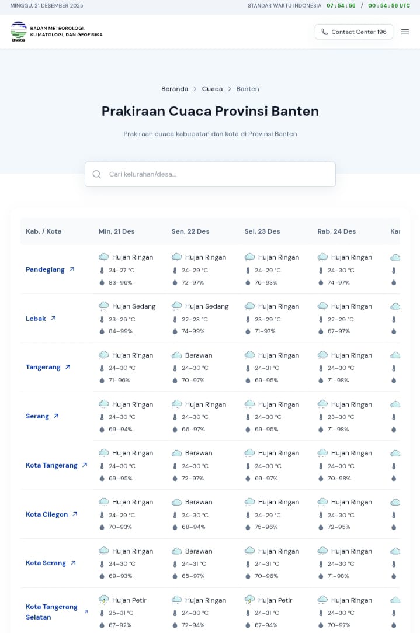
Task: Click Kota Tangerang Selatan's arrow icon
Action: (86, 612)
